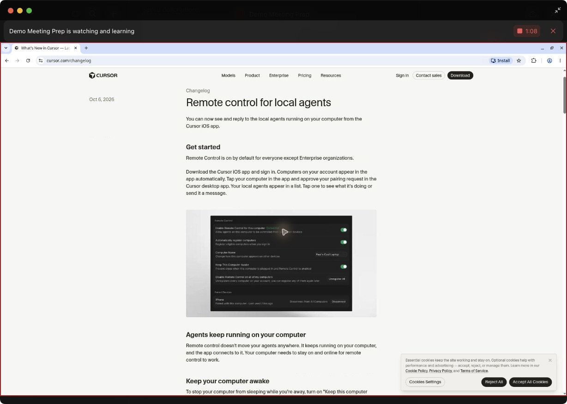Click Unregister All in the video panel
Viewport: 567px width, 404px height.
tap(337, 279)
